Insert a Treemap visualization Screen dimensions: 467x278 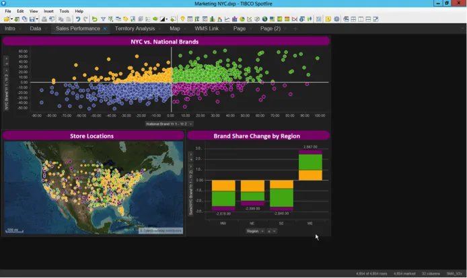(273, 19)
